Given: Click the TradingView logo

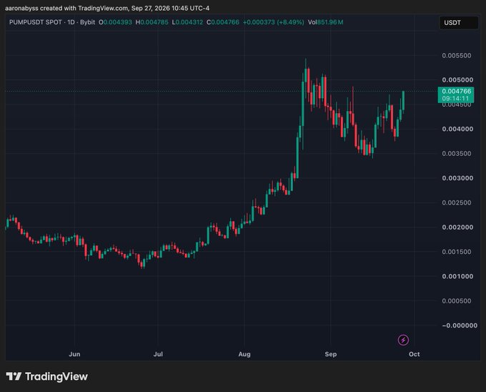Looking at the screenshot, I should point(14,376).
